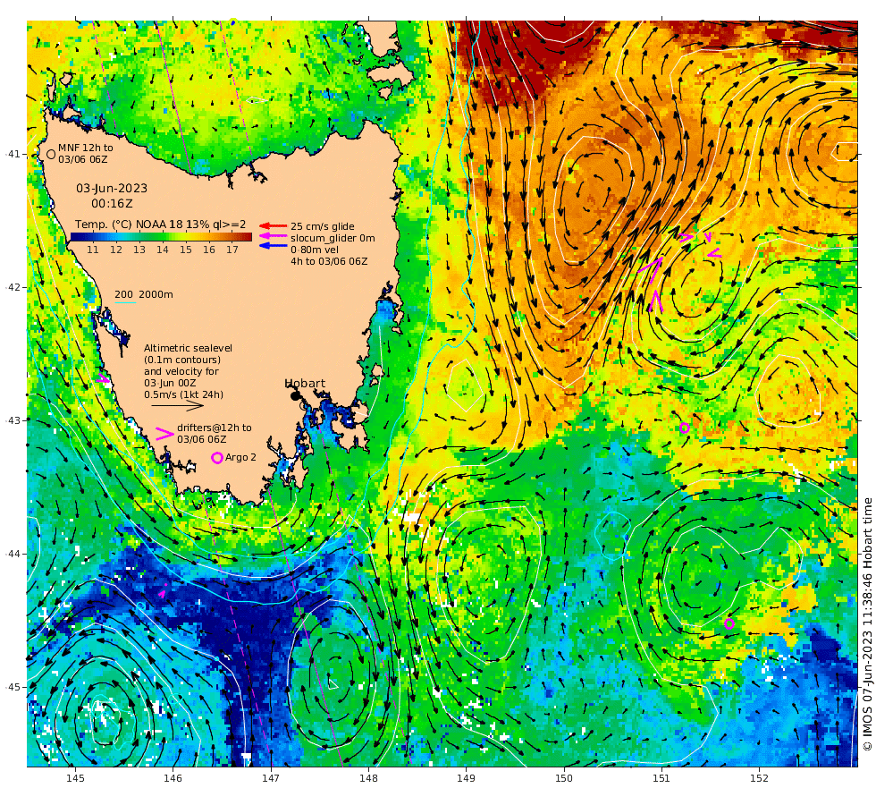Screen dimensions: 876x805
Task: Click the 'drifters@12h to' legend text
Action: coord(215,428)
